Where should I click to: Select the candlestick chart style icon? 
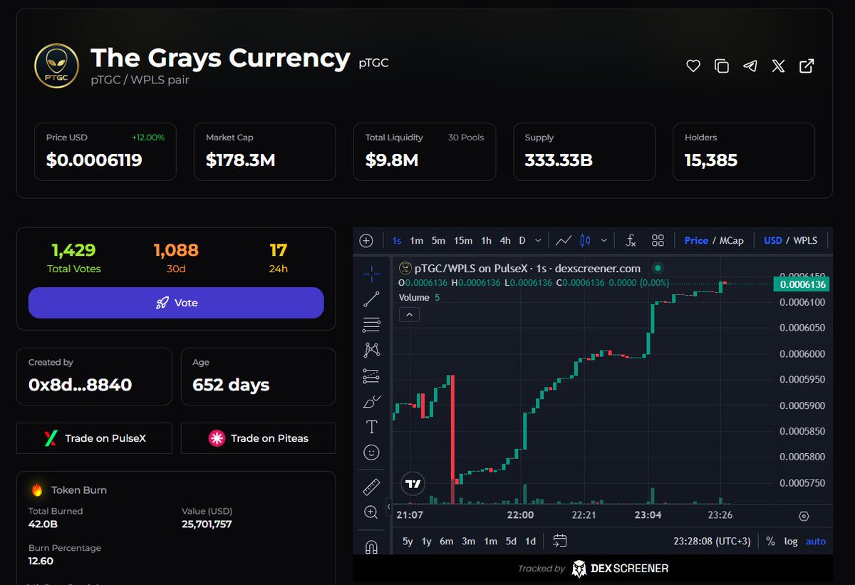586,241
